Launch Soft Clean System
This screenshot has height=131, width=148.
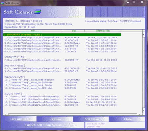click(43, 125)
